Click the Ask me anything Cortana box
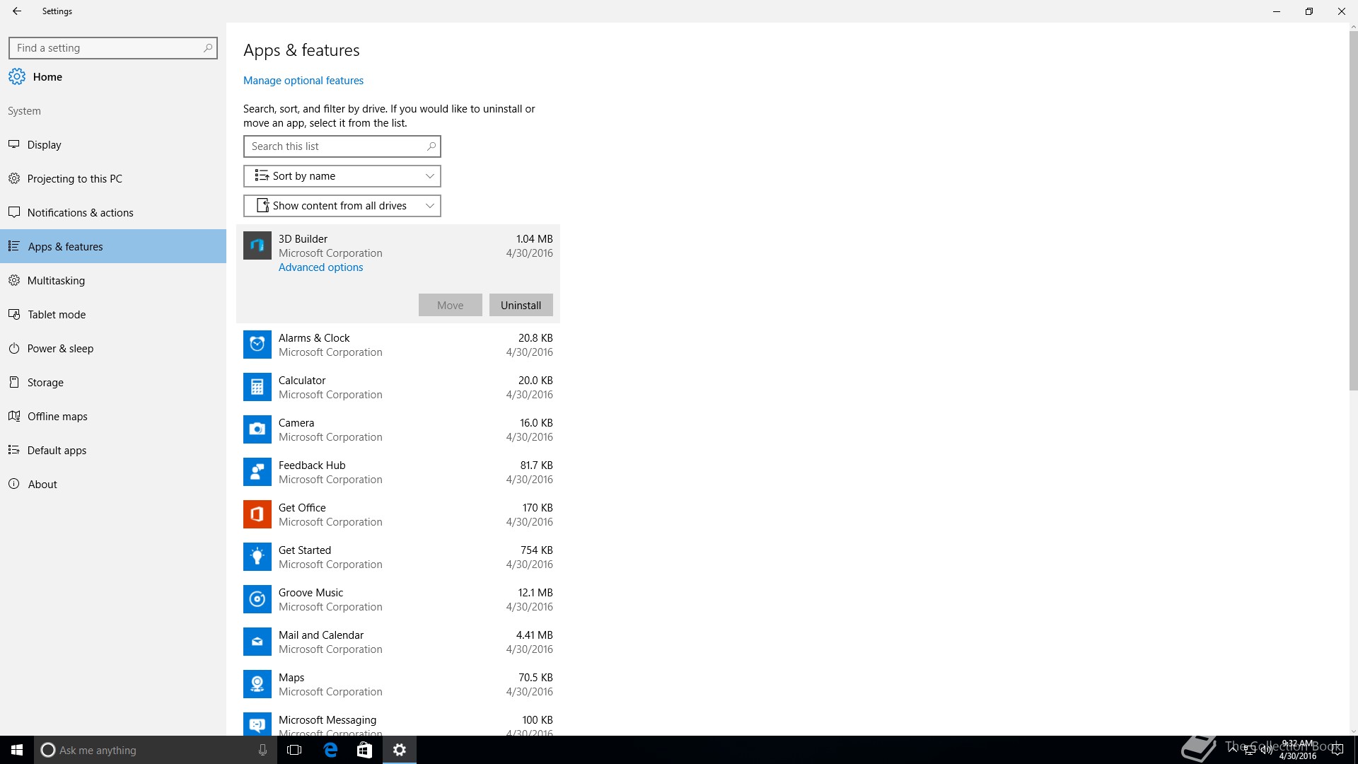 [156, 750]
